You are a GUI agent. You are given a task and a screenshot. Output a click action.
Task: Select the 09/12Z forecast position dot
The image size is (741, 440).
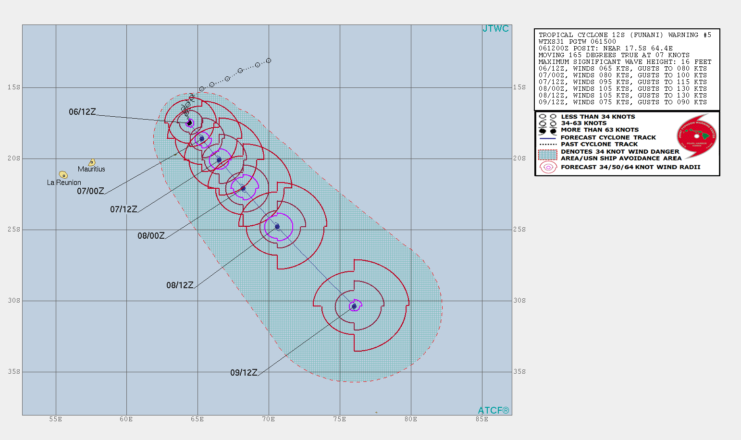click(354, 306)
